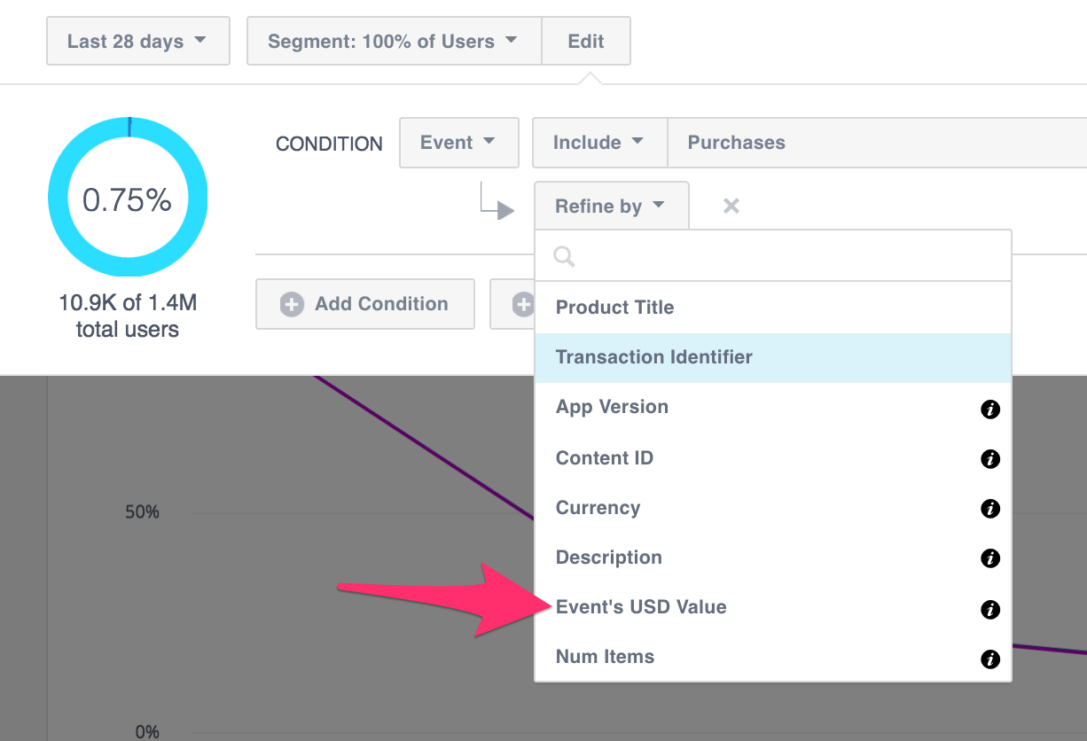Select Event's USD Value option
The image size is (1087, 741).
[x=641, y=607]
